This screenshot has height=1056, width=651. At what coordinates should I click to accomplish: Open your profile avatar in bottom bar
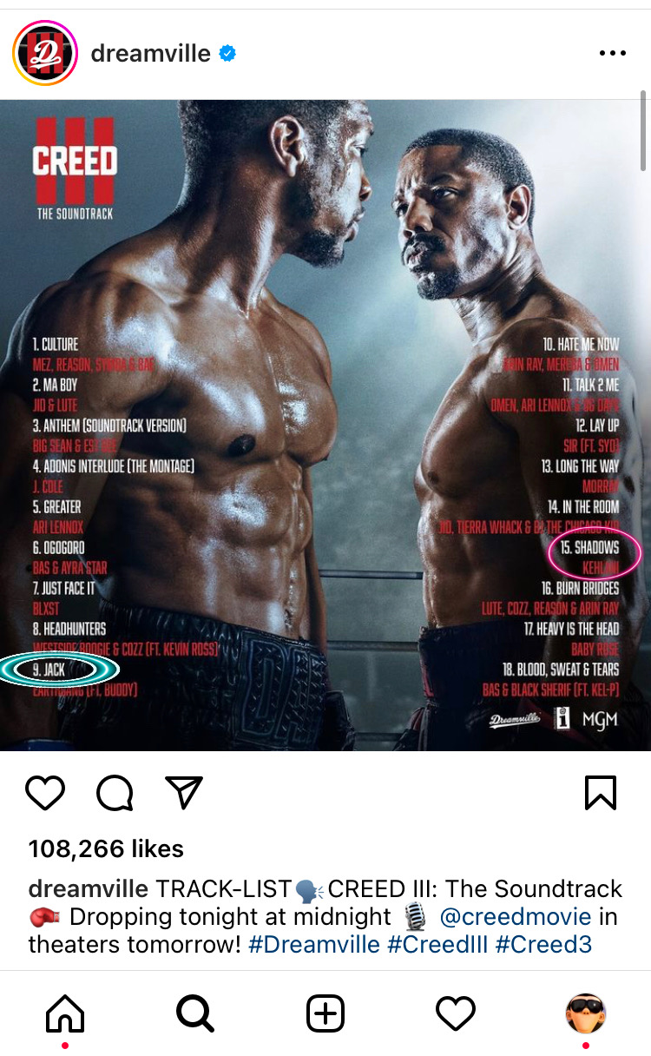click(586, 1013)
